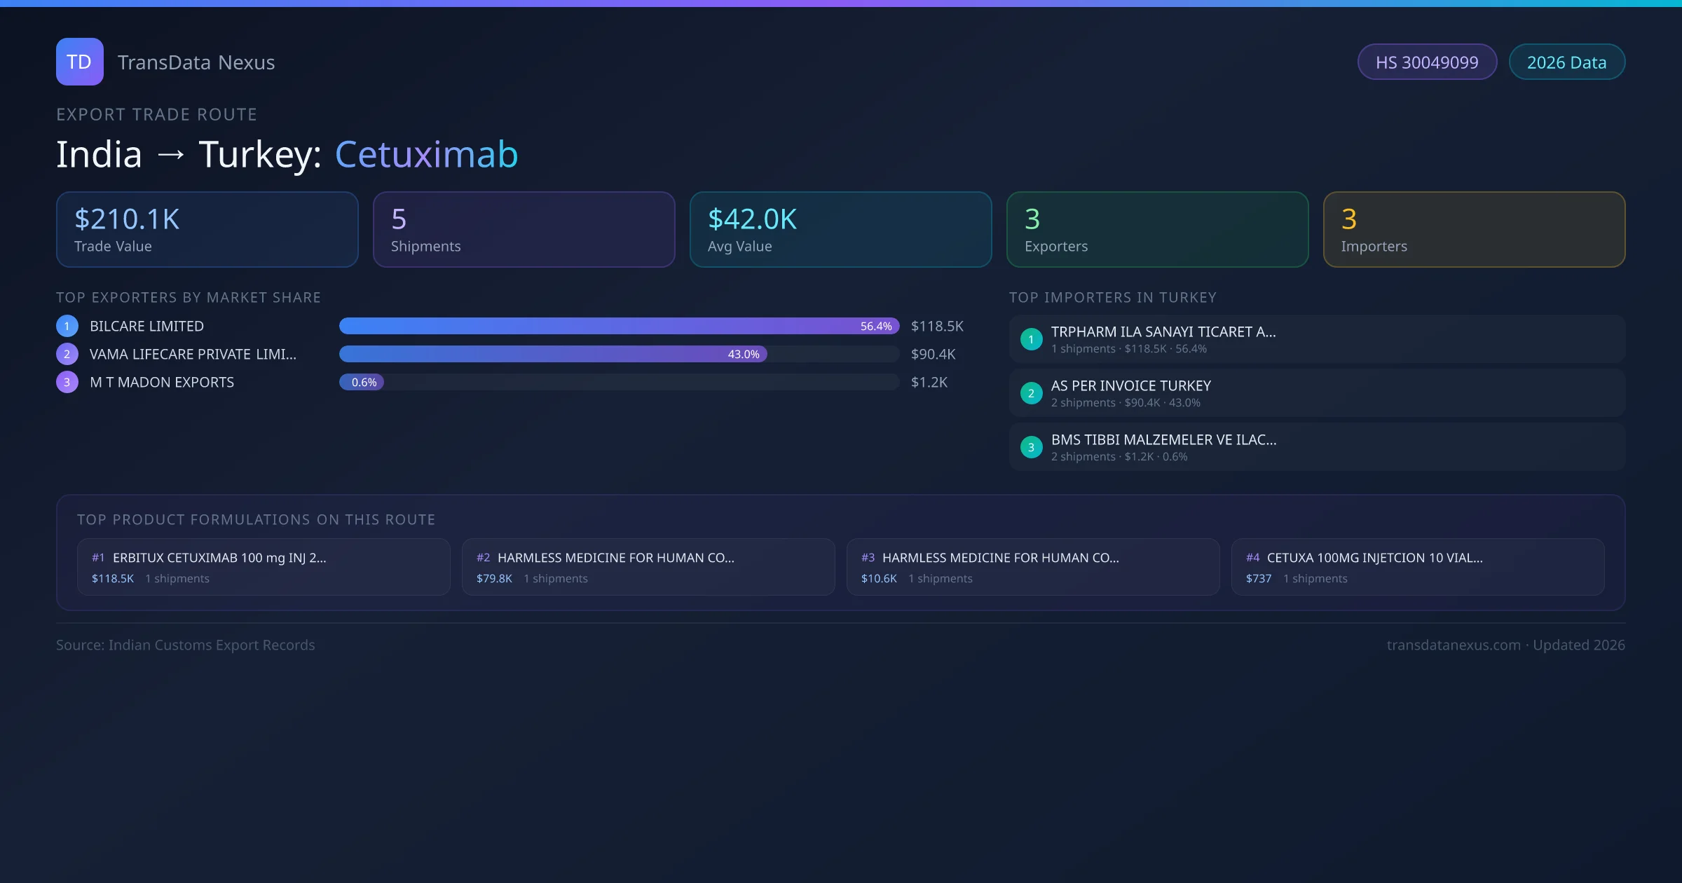Click the HS 30049099 code pill

pyautogui.click(x=1427, y=62)
